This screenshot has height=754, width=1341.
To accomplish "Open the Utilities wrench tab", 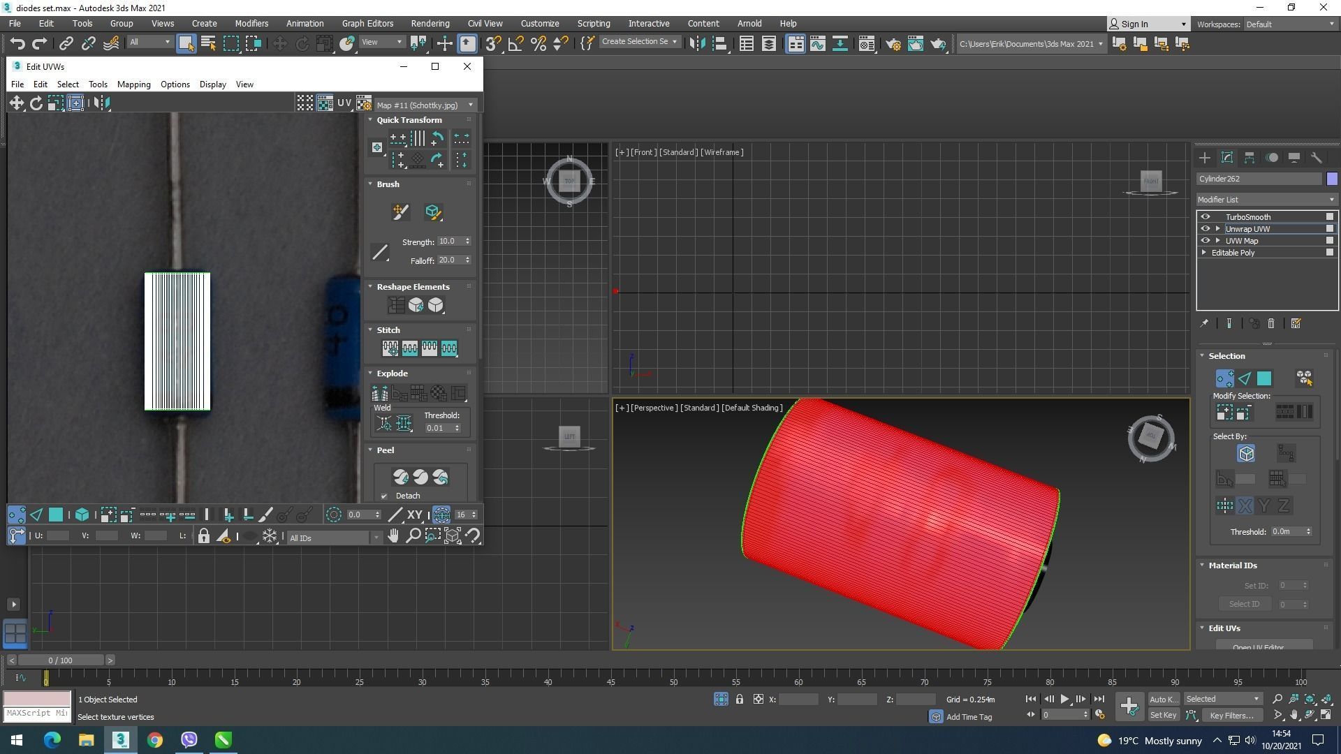I will tap(1316, 158).
